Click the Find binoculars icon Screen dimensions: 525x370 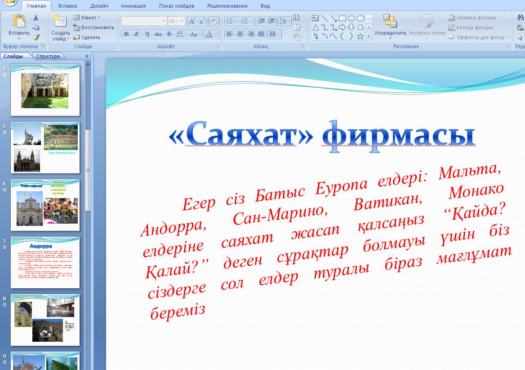521,18
